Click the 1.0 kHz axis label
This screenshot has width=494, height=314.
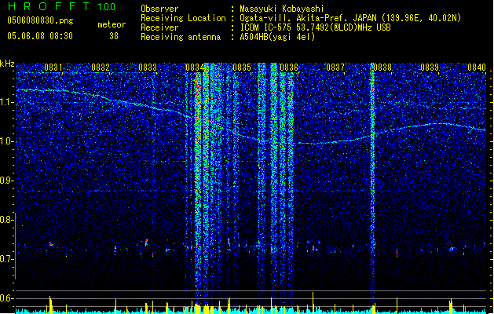(7, 141)
